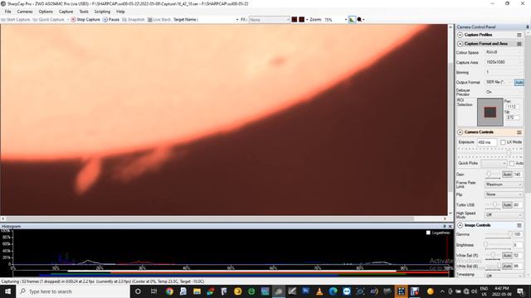Open the Options menu
The width and height of the screenshot is (531, 298).
tap(46, 12)
